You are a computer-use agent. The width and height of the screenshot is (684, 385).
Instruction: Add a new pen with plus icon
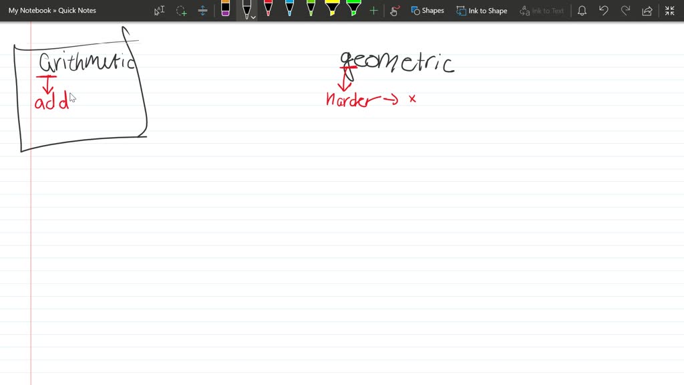coord(373,11)
